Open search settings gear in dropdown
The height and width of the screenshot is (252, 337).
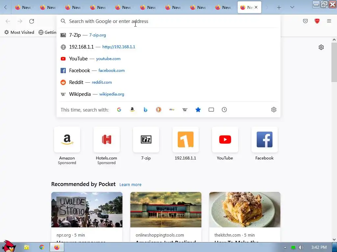coord(273,110)
